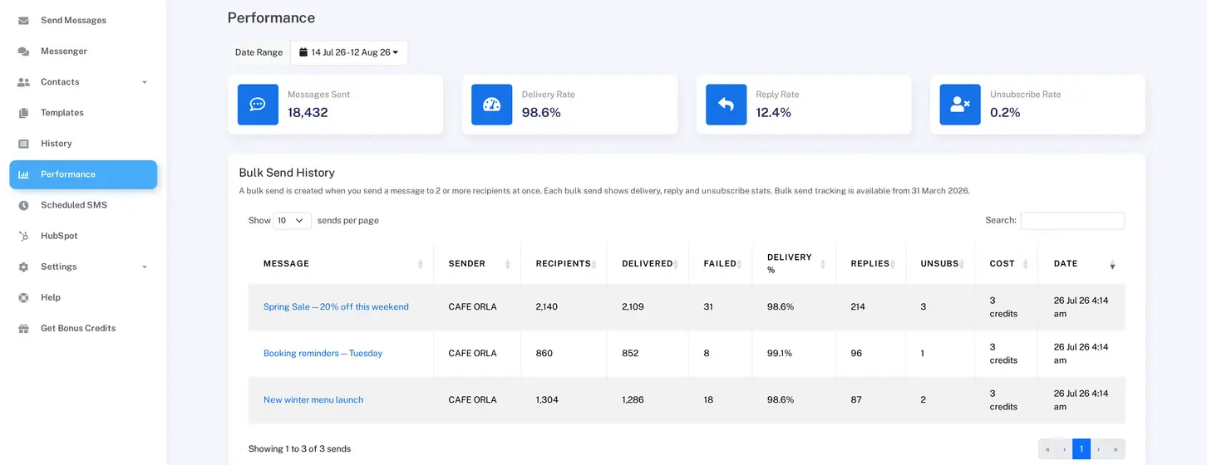Click the History list icon

23,144
